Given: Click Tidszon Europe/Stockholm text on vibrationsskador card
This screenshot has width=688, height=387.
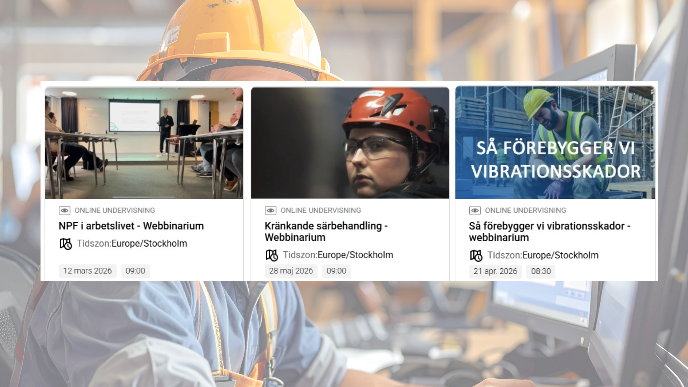Looking at the screenshot, I should (x=543, y=255).
